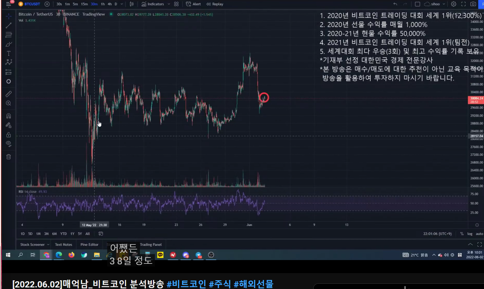Image resolution: width=484 pixels, height=289 pixels.
Task: Open time axis settings gear at chart corner
Action: coord(477,225)
